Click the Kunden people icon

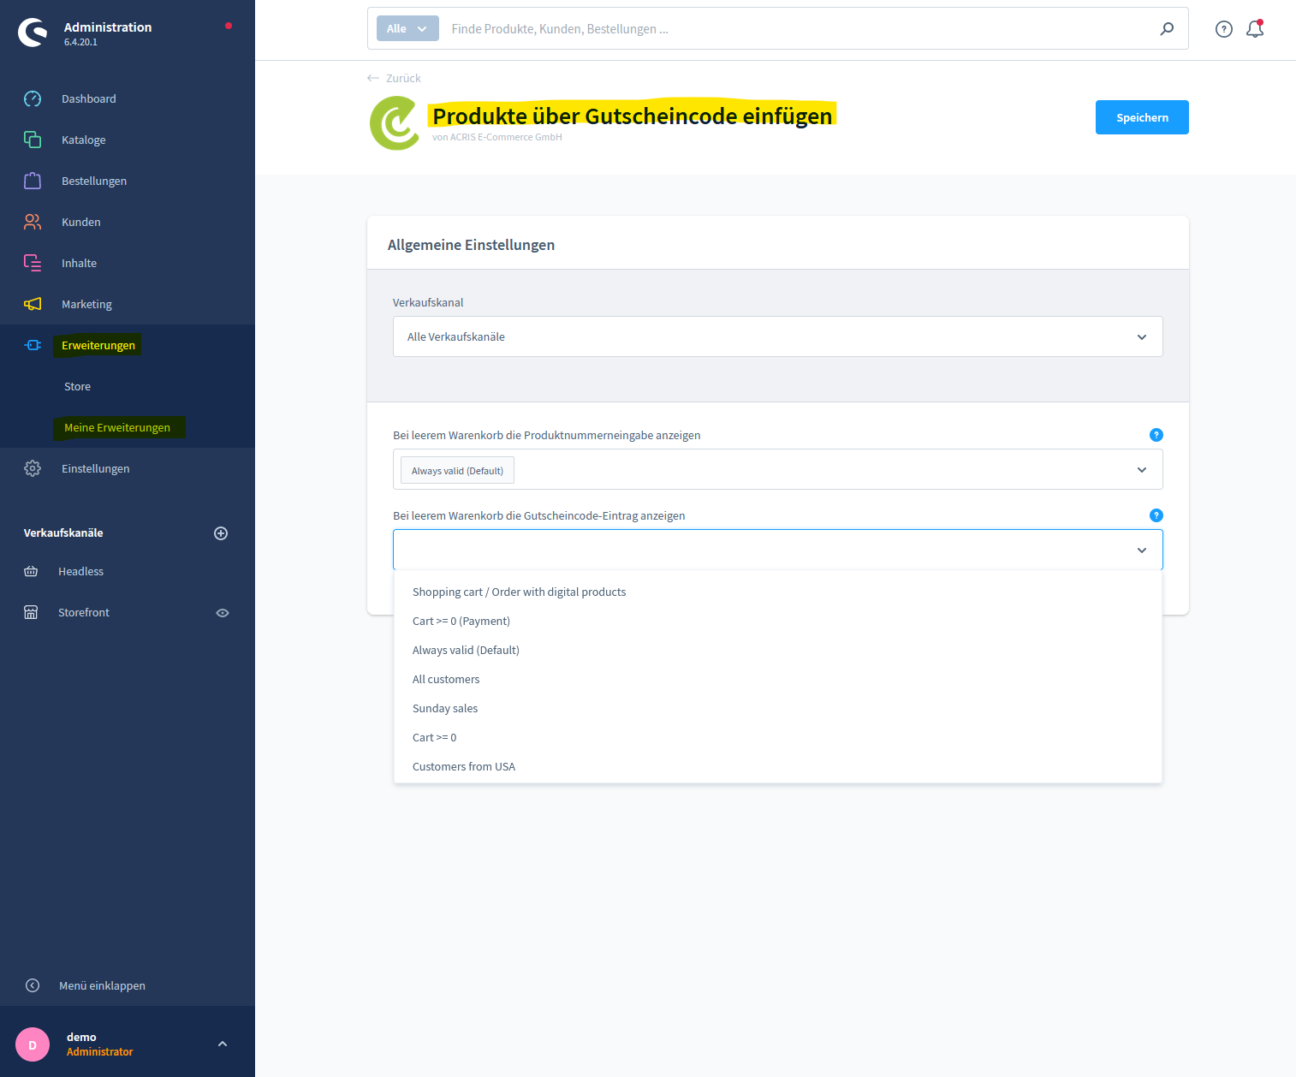click(33, 222)
